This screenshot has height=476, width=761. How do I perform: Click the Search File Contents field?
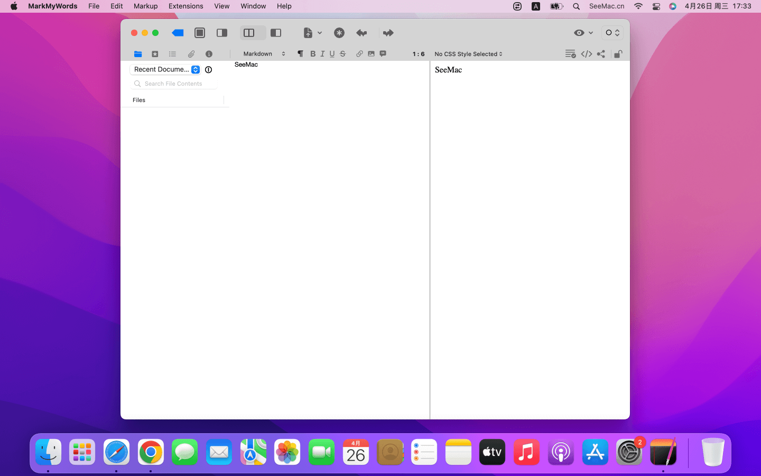[174, 84]
